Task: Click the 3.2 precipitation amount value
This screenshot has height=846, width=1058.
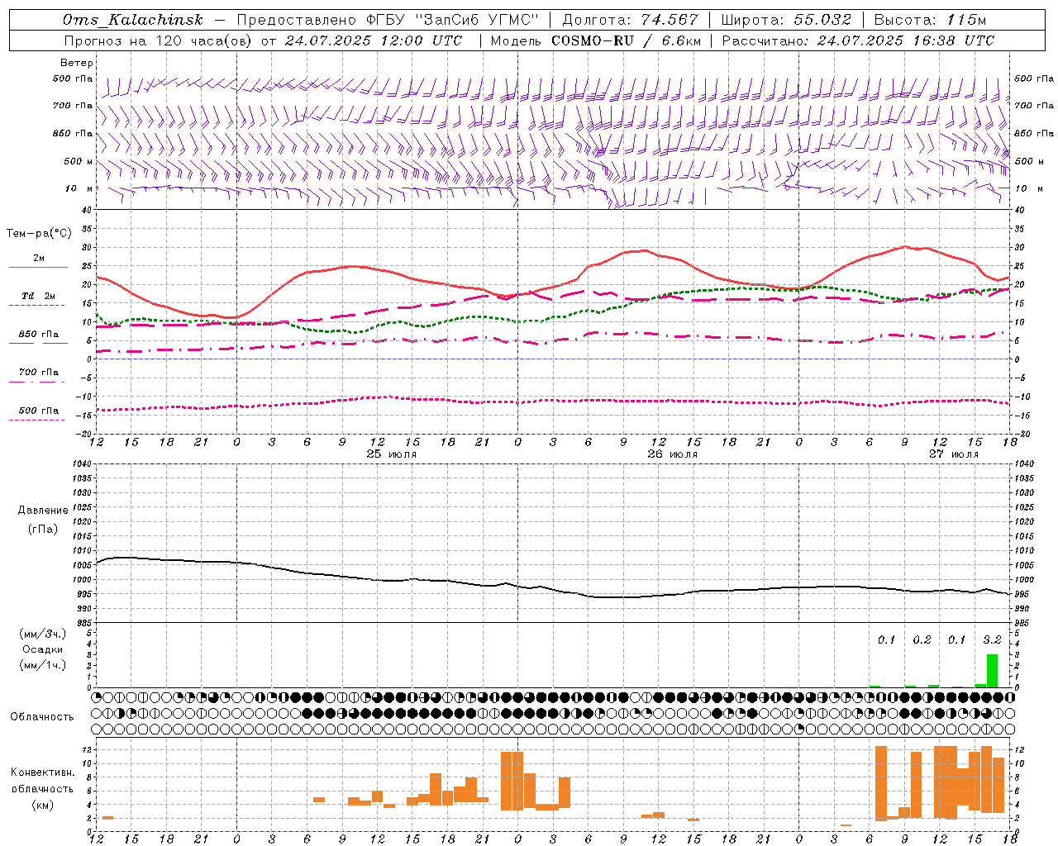Action: coord(992,639)
